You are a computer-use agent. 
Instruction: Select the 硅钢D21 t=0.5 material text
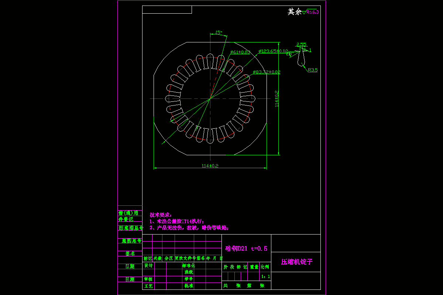tap(246, 249)
